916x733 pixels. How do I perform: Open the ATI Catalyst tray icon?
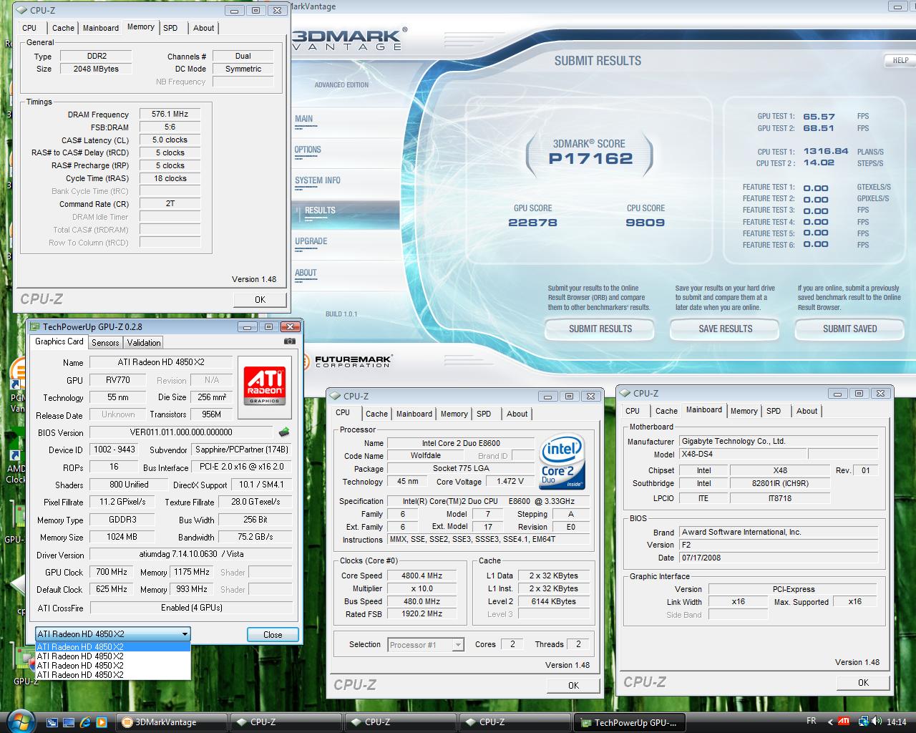click(x=844, y=722)
